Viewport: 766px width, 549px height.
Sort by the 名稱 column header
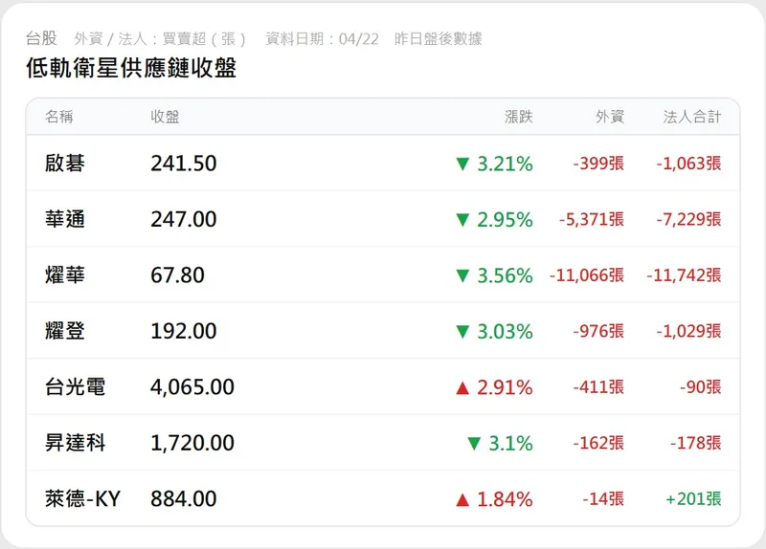click(x=59, y=117)
